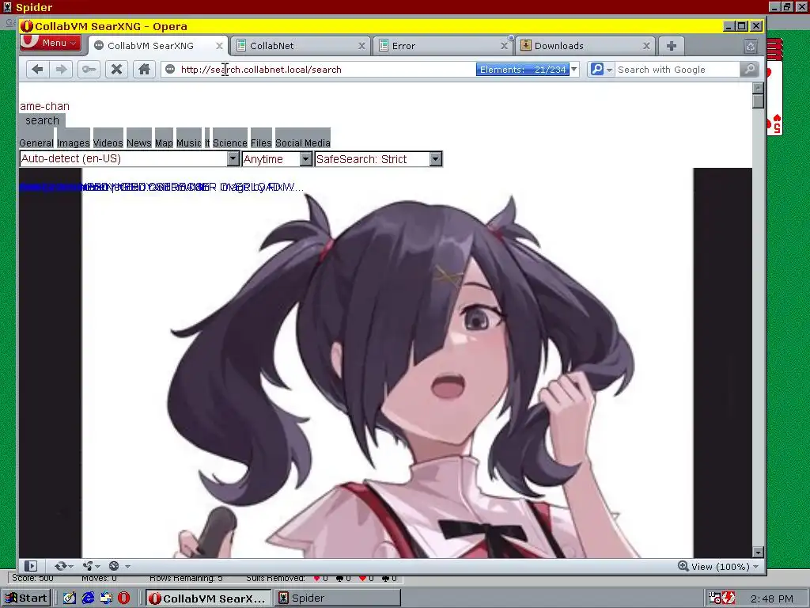Close the Downloads tab
The width and height of the screenshot is (810, 608).
[646, 46]
